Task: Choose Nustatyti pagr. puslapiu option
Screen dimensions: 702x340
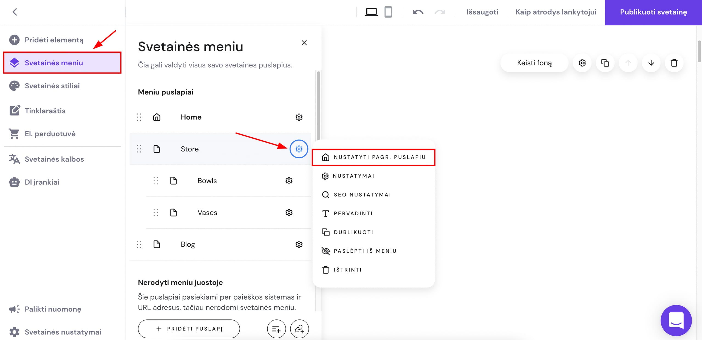Action: (x=373, y=157)
